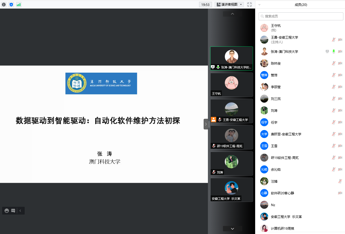Click the blue 心静 avatar

point(264,193)
